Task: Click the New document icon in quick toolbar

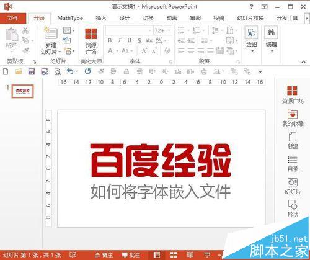Action: click(6, 72)
